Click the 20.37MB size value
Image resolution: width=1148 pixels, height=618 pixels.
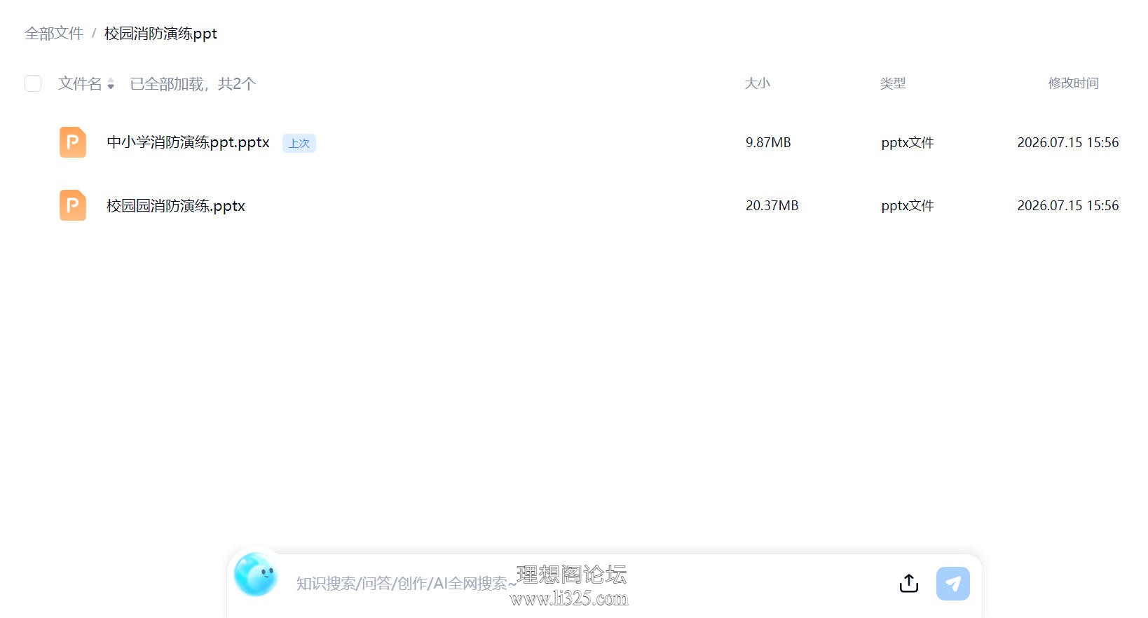tap(772, 205)
